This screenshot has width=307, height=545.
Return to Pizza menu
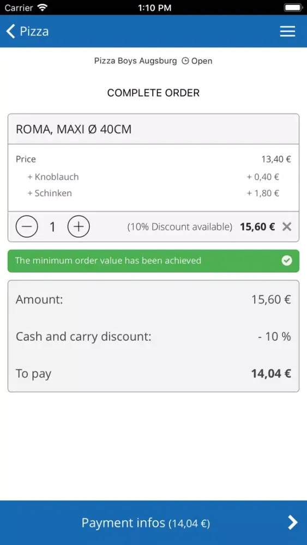(x=27, y=31)
